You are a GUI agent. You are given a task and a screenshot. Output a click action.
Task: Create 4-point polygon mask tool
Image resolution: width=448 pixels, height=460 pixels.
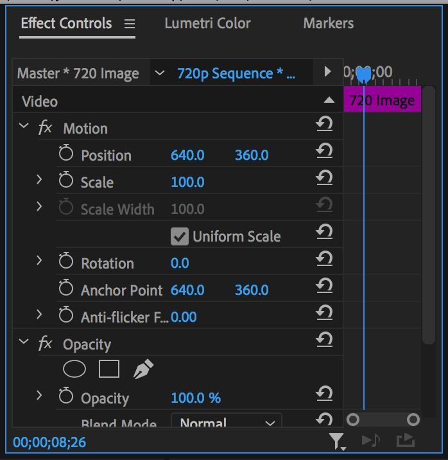109,369
